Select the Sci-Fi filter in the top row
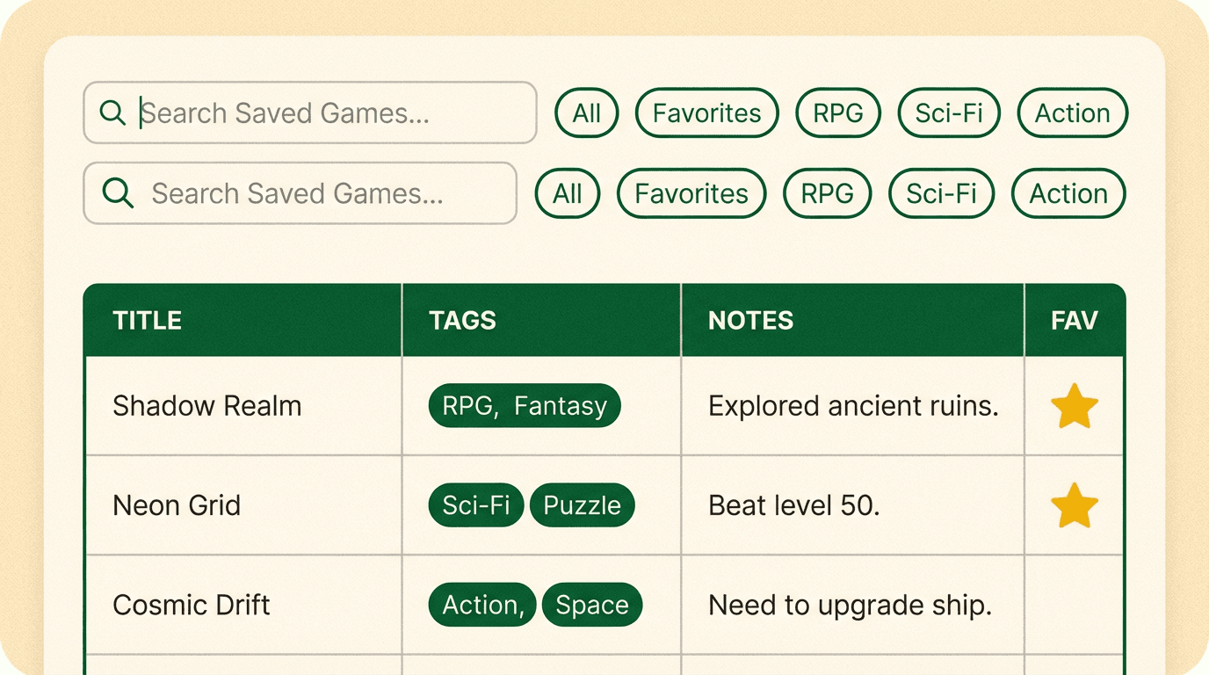1209x675 pixels. point(949,112)
